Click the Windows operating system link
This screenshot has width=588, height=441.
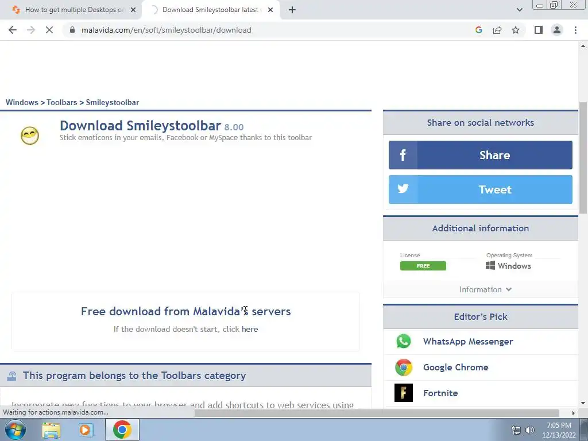coord(508,266)
